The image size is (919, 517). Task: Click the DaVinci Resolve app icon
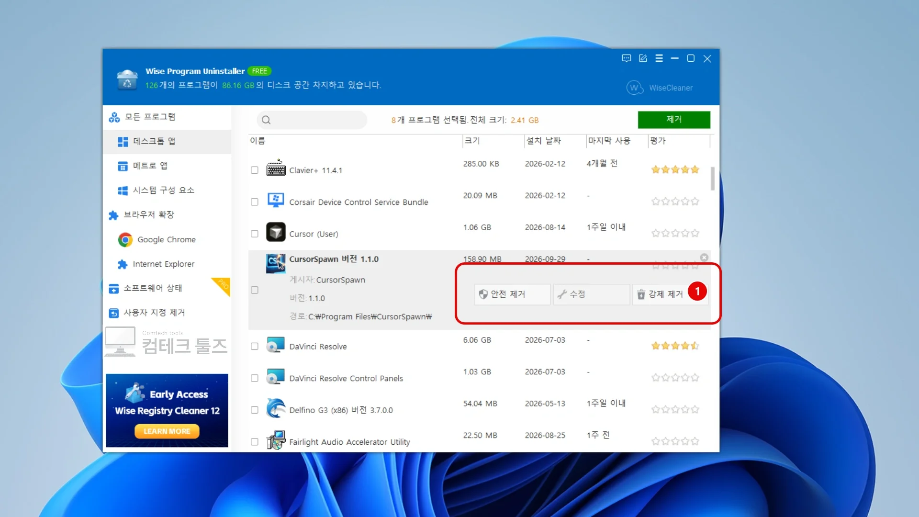point(276,344)
